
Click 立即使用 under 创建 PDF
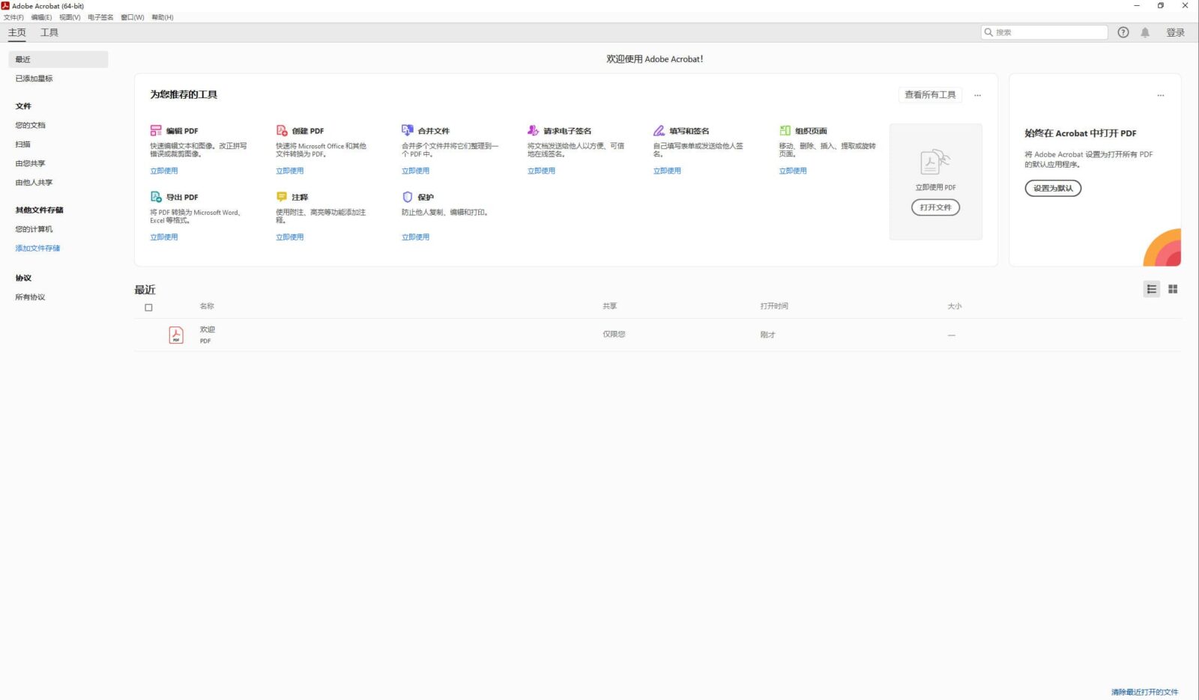[290, 171]
